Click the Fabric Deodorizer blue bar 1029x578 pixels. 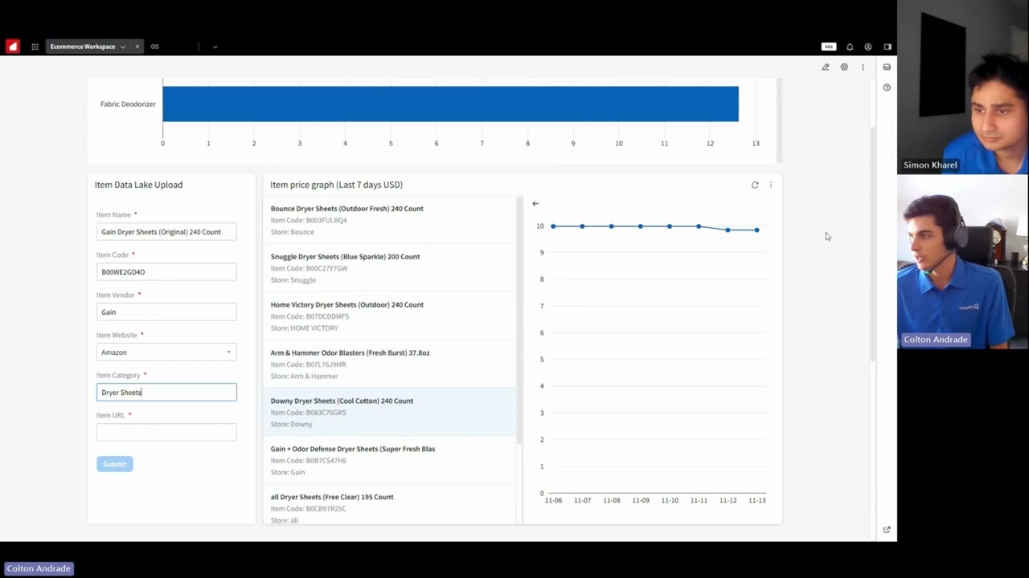click(450, 104)
